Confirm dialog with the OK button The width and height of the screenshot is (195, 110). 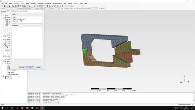30,67
